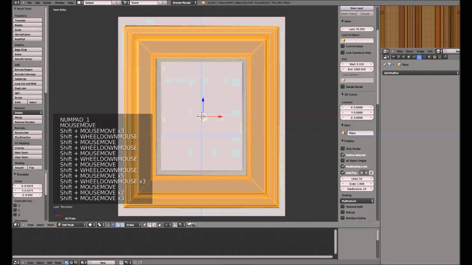Adjust the Lens 35.000 value slider
Image resolution: width=472 pixels, height=265 pixels.
(357, 29)
